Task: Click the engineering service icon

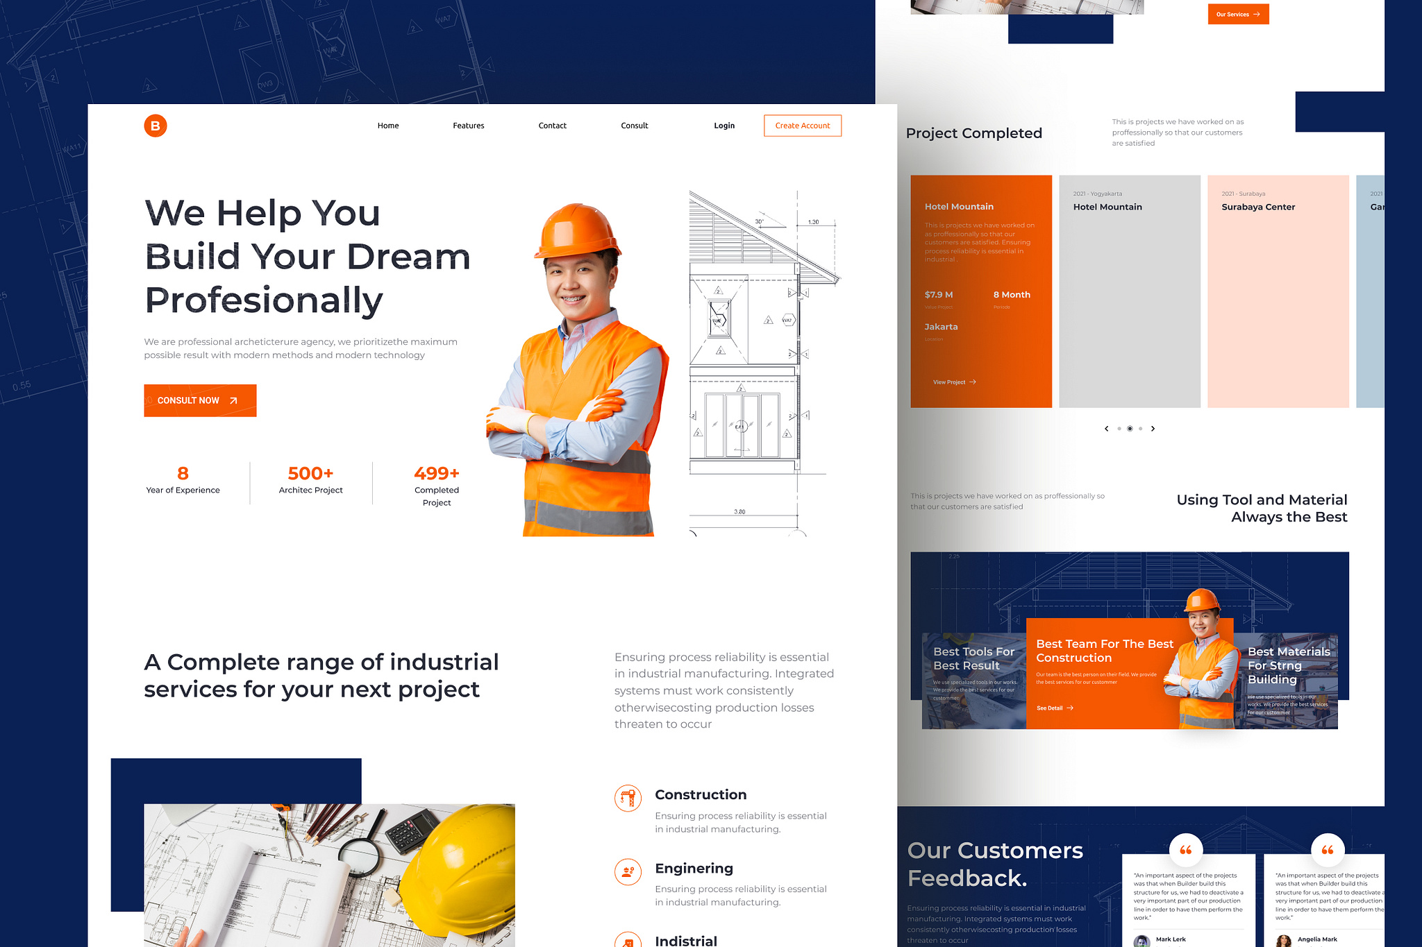Action: pos(625,872)
